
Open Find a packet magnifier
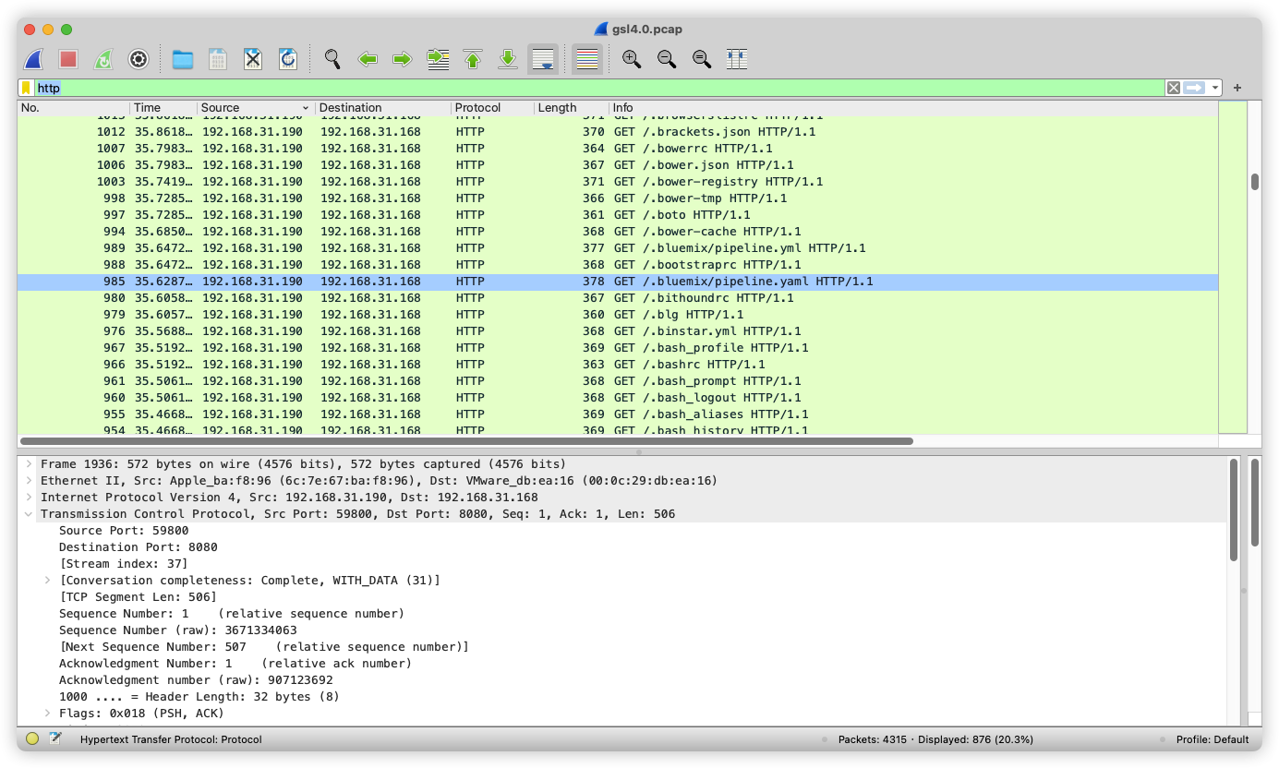point(332,59)
